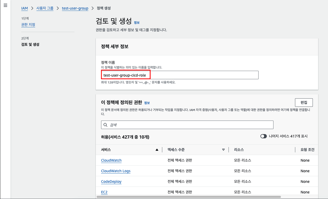Open the CloudWatch Logs service link
The image size is (328, 199).
click(116, 171)
